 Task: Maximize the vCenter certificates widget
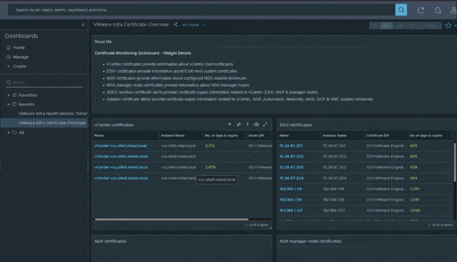(x=265, y=125)
